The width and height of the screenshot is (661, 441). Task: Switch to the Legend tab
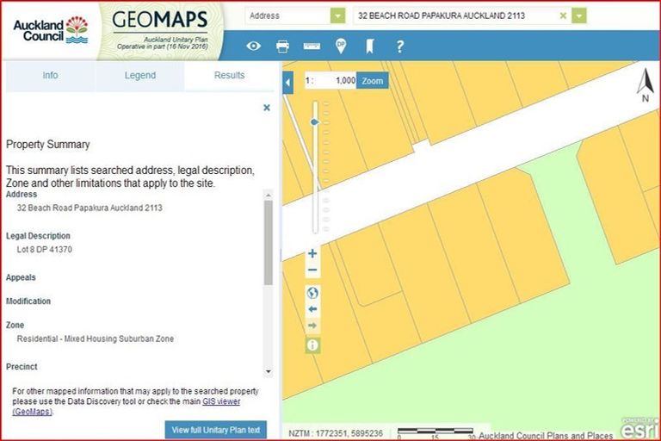point(140,76)
